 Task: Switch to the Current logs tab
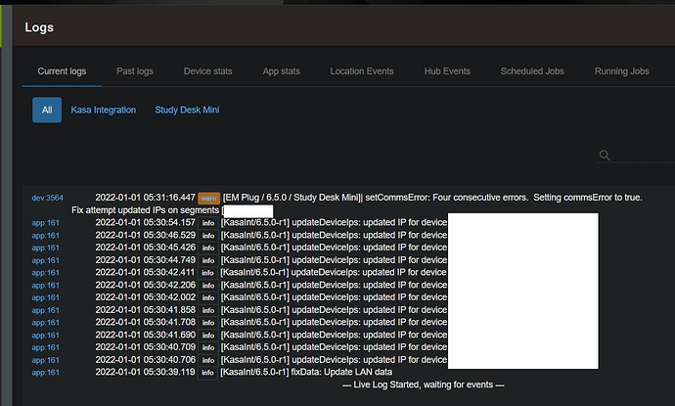pyautogui.click(x=64, y=71)
